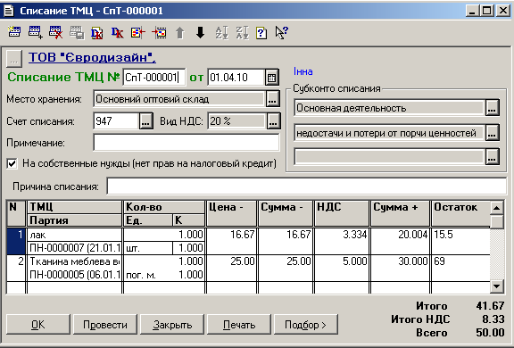Image resolution: width=514 pixels, height=348 pixels.
Task: Select the Тканина меблева cell in row 2
Action: (75, 261)
